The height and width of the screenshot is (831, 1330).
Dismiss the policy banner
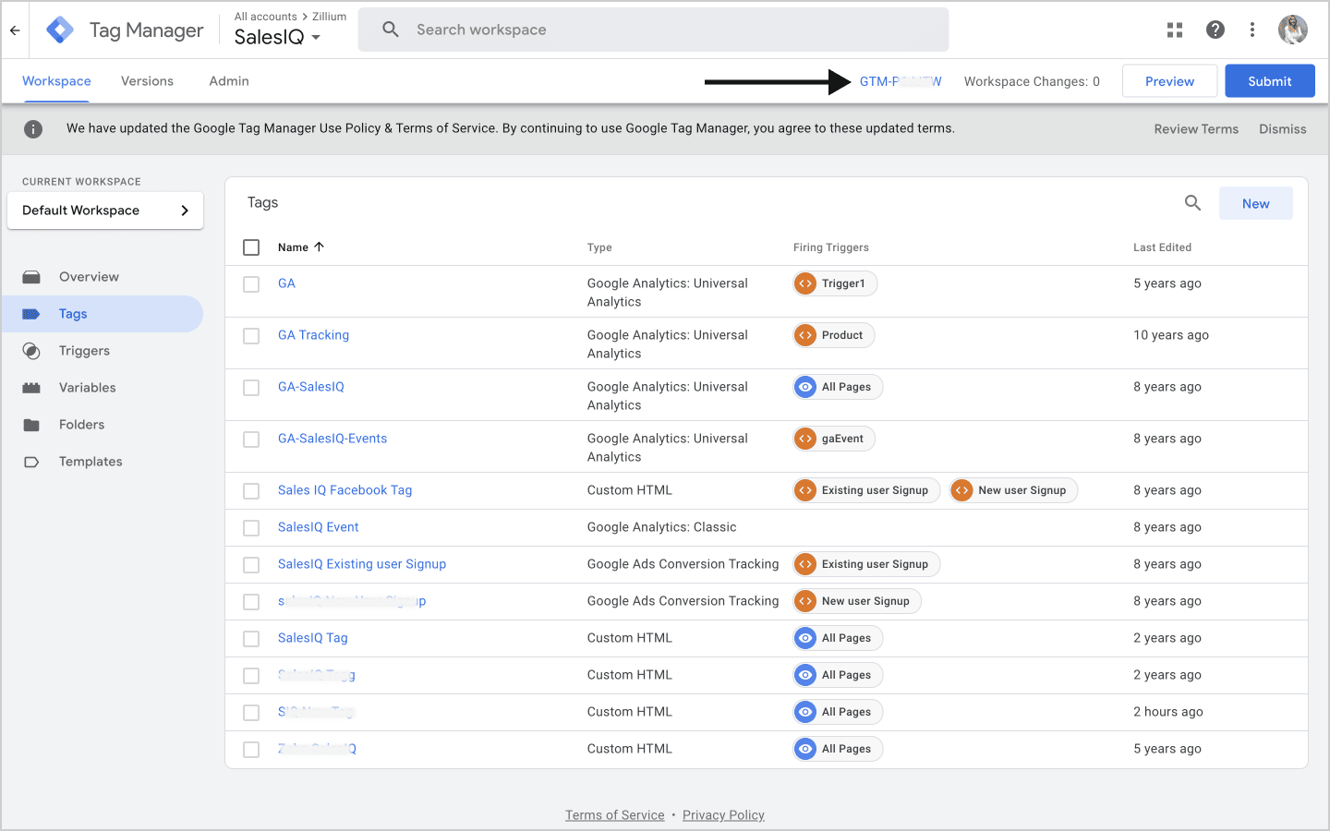tap(1283, 129)
